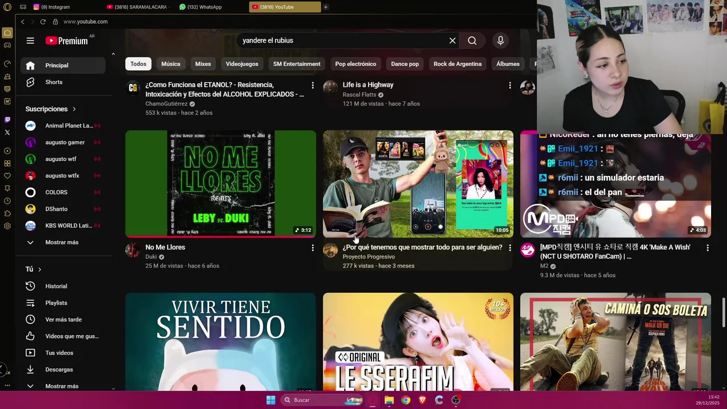Open Descargas in the YouTube guide

(x=63, y=370)
